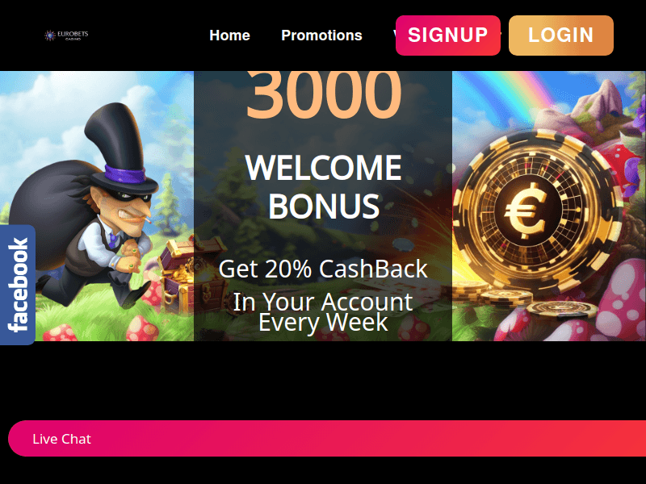Click the partially hidden menu item behind SIGNUP

pos(394,35)
